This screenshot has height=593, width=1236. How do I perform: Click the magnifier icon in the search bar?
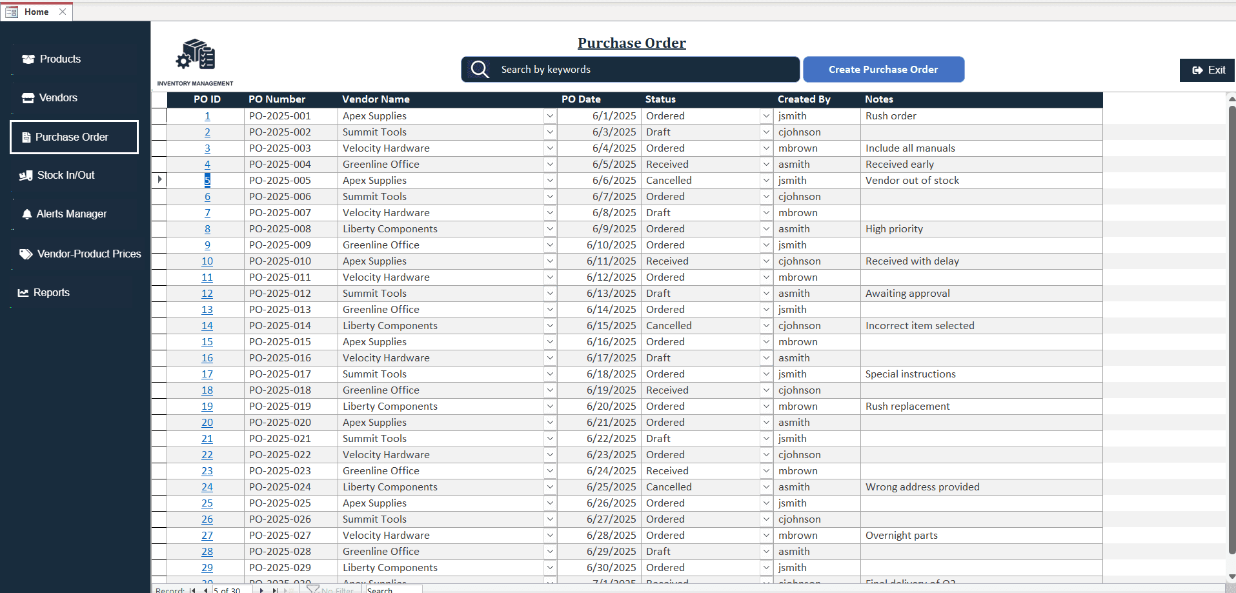(x=479, y=69)
